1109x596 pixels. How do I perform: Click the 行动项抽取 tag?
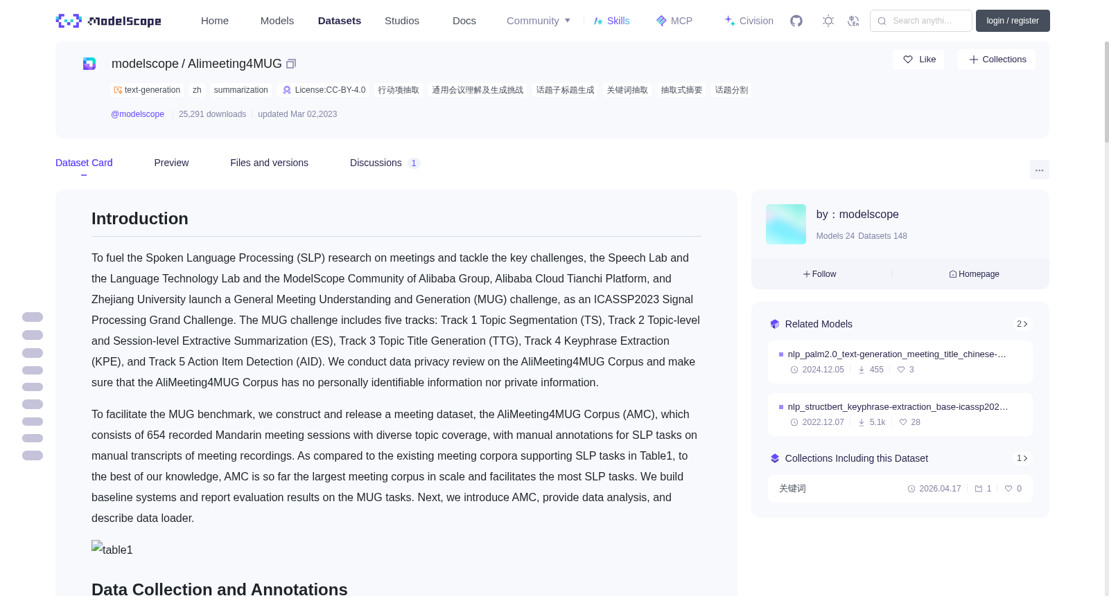tap(399, 90)
